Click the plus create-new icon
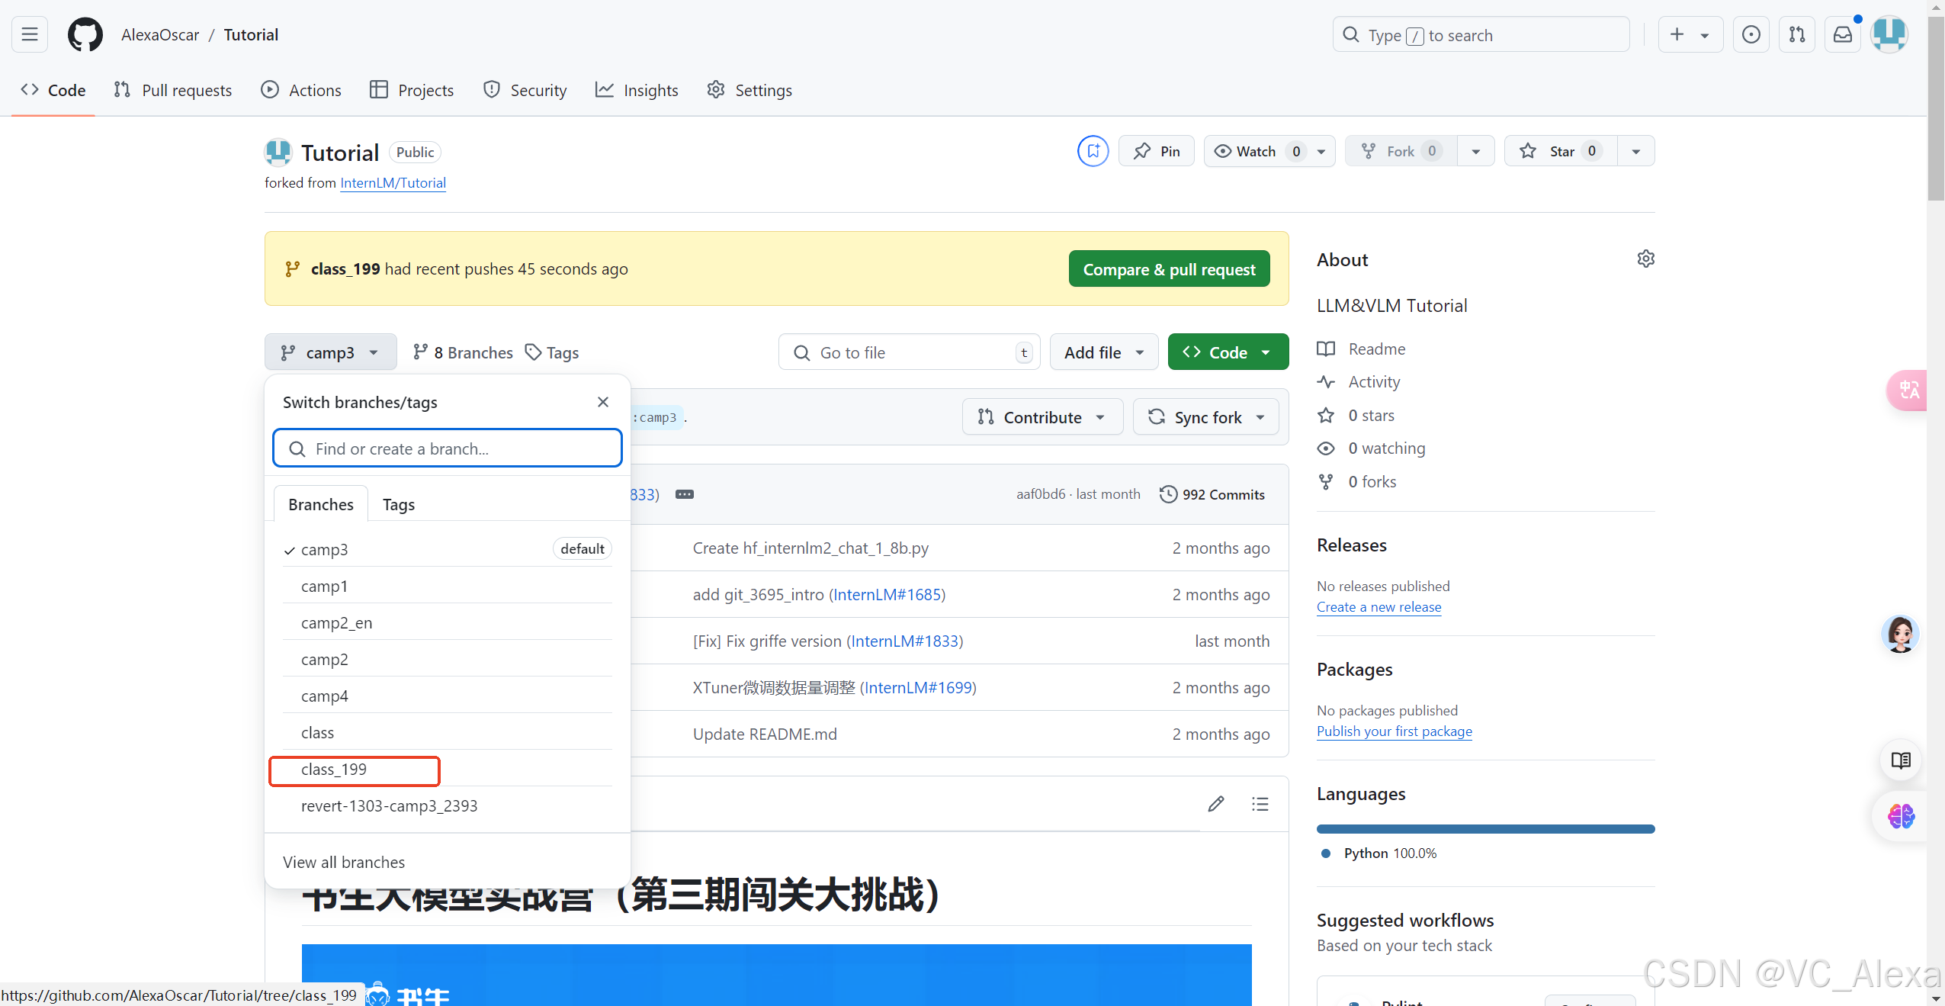 pyautogui.click(x=1677, y=35)
